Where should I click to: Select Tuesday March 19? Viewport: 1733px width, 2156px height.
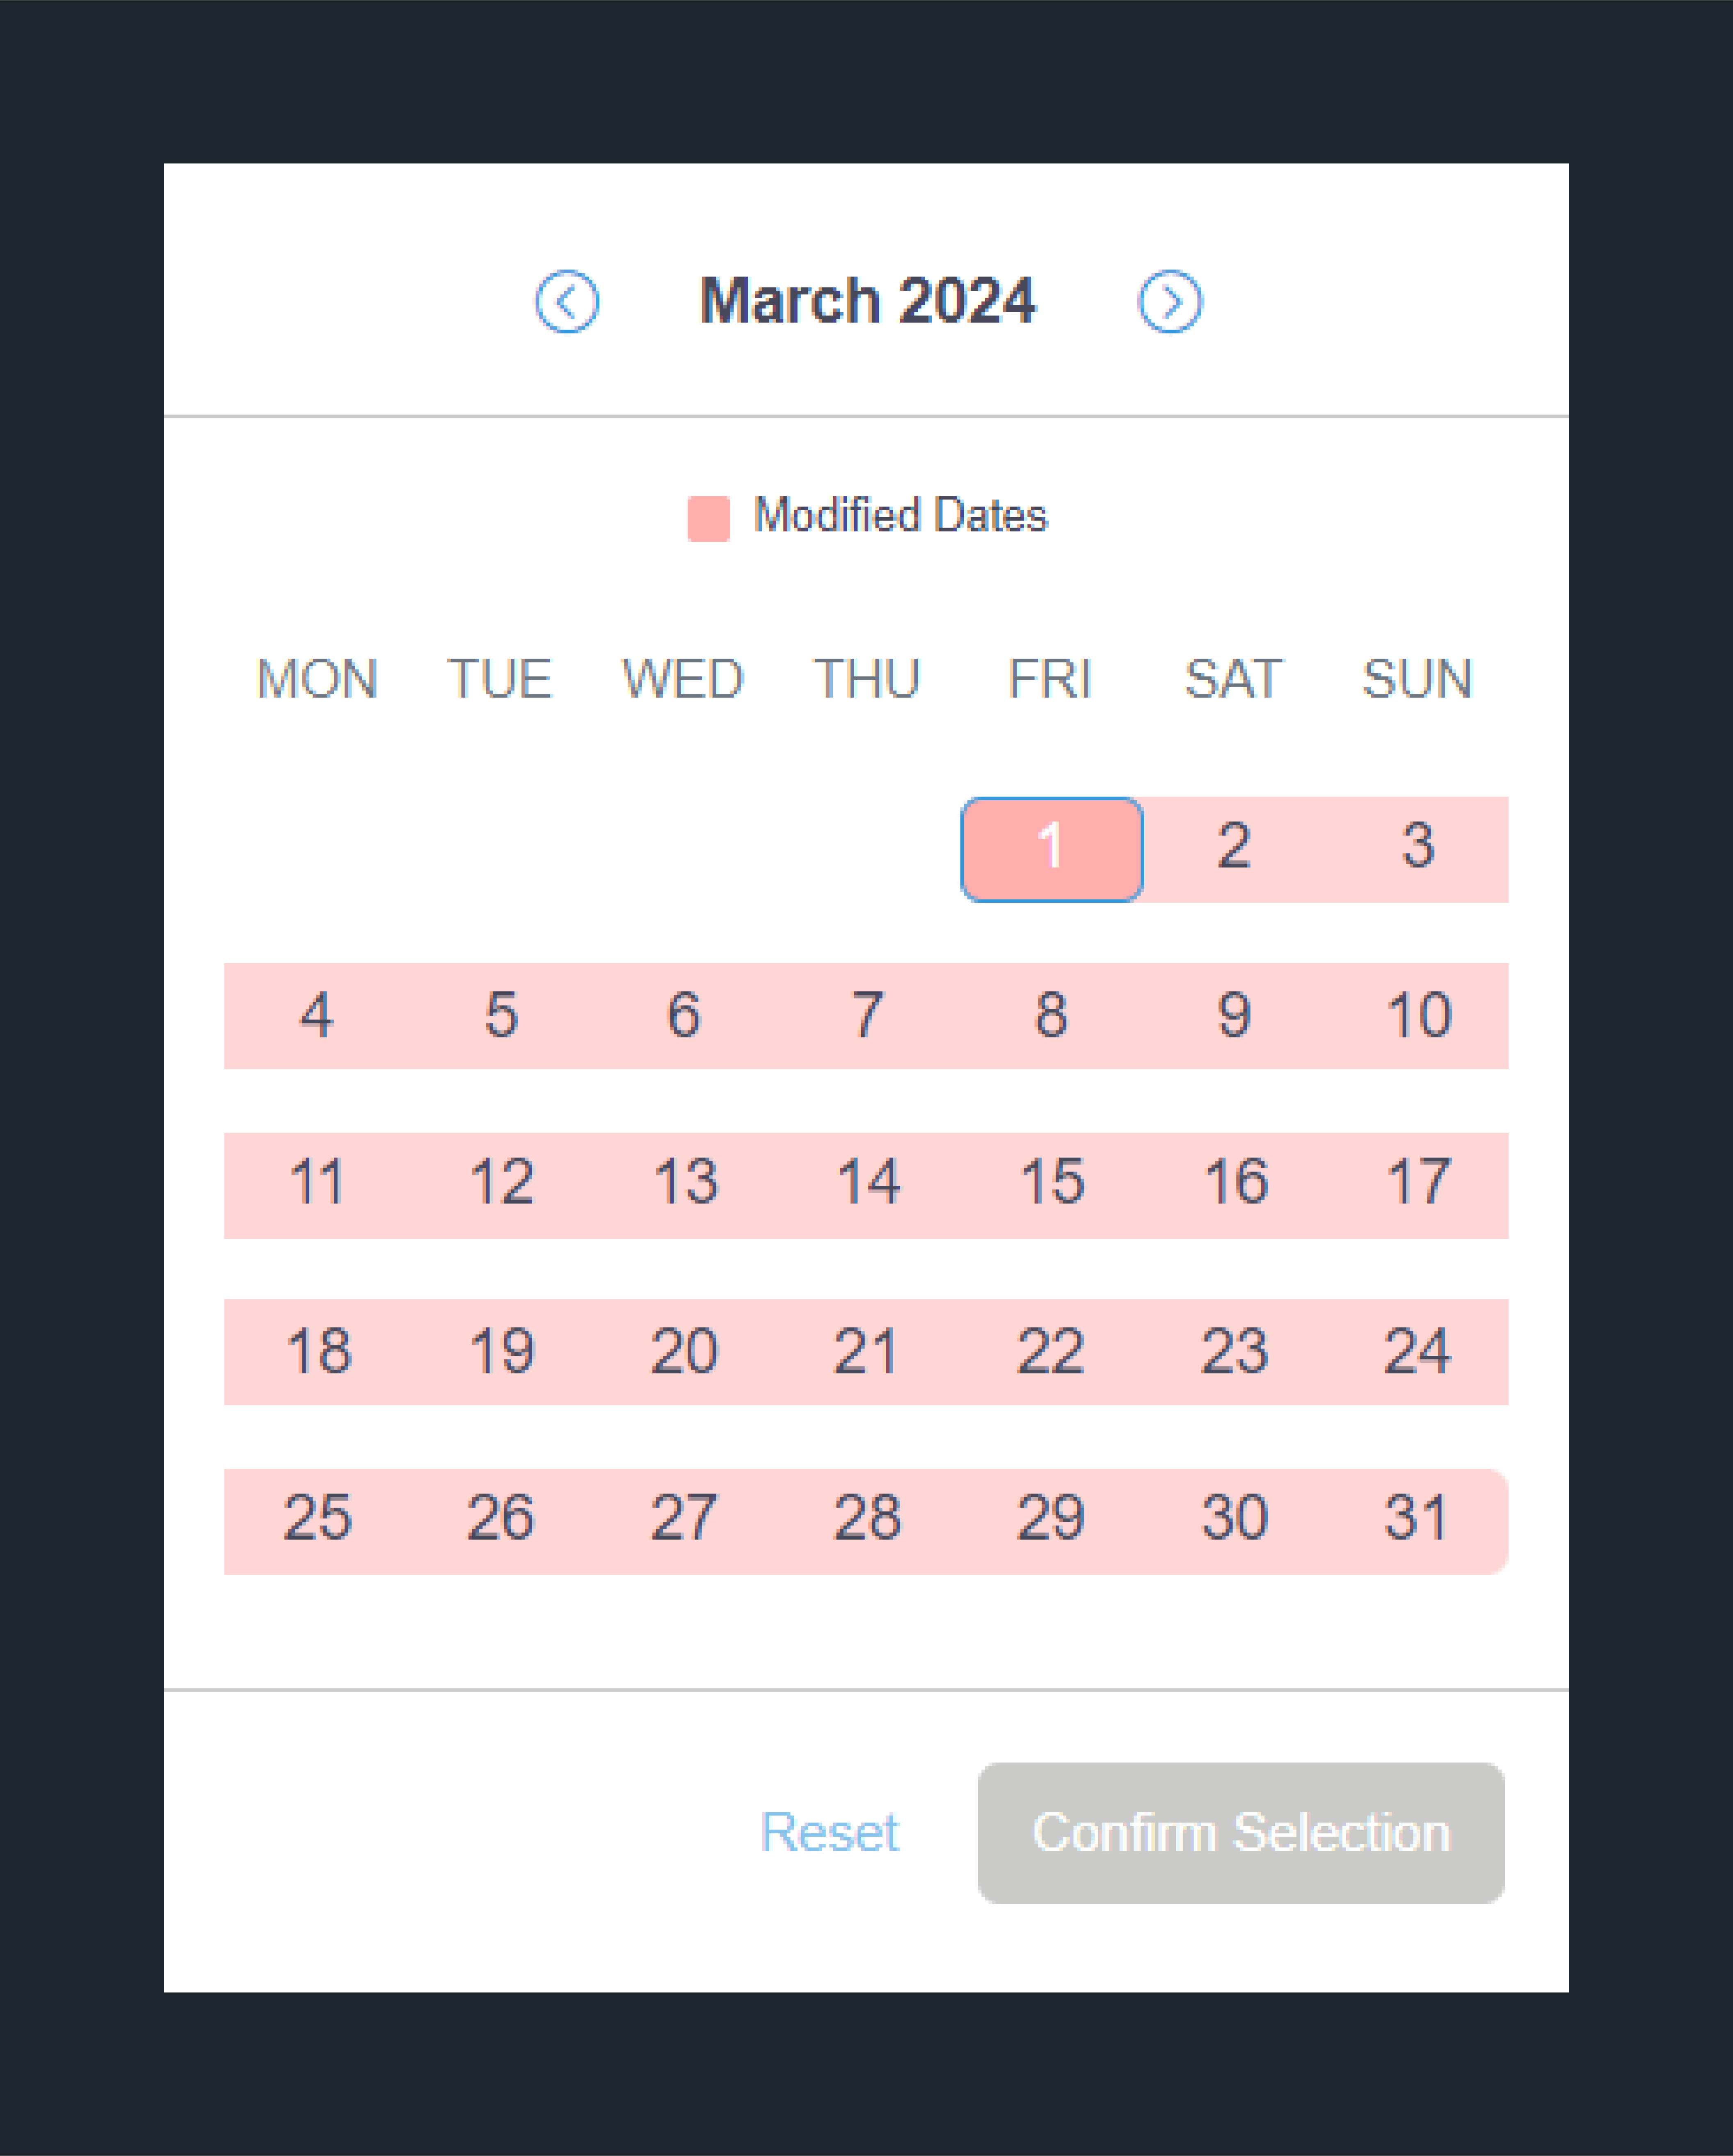(x=500, y=1352)
